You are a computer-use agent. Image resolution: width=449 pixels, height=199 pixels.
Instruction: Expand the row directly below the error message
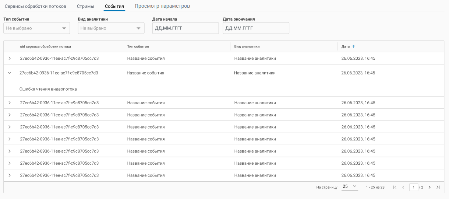[x=10, y=103]
